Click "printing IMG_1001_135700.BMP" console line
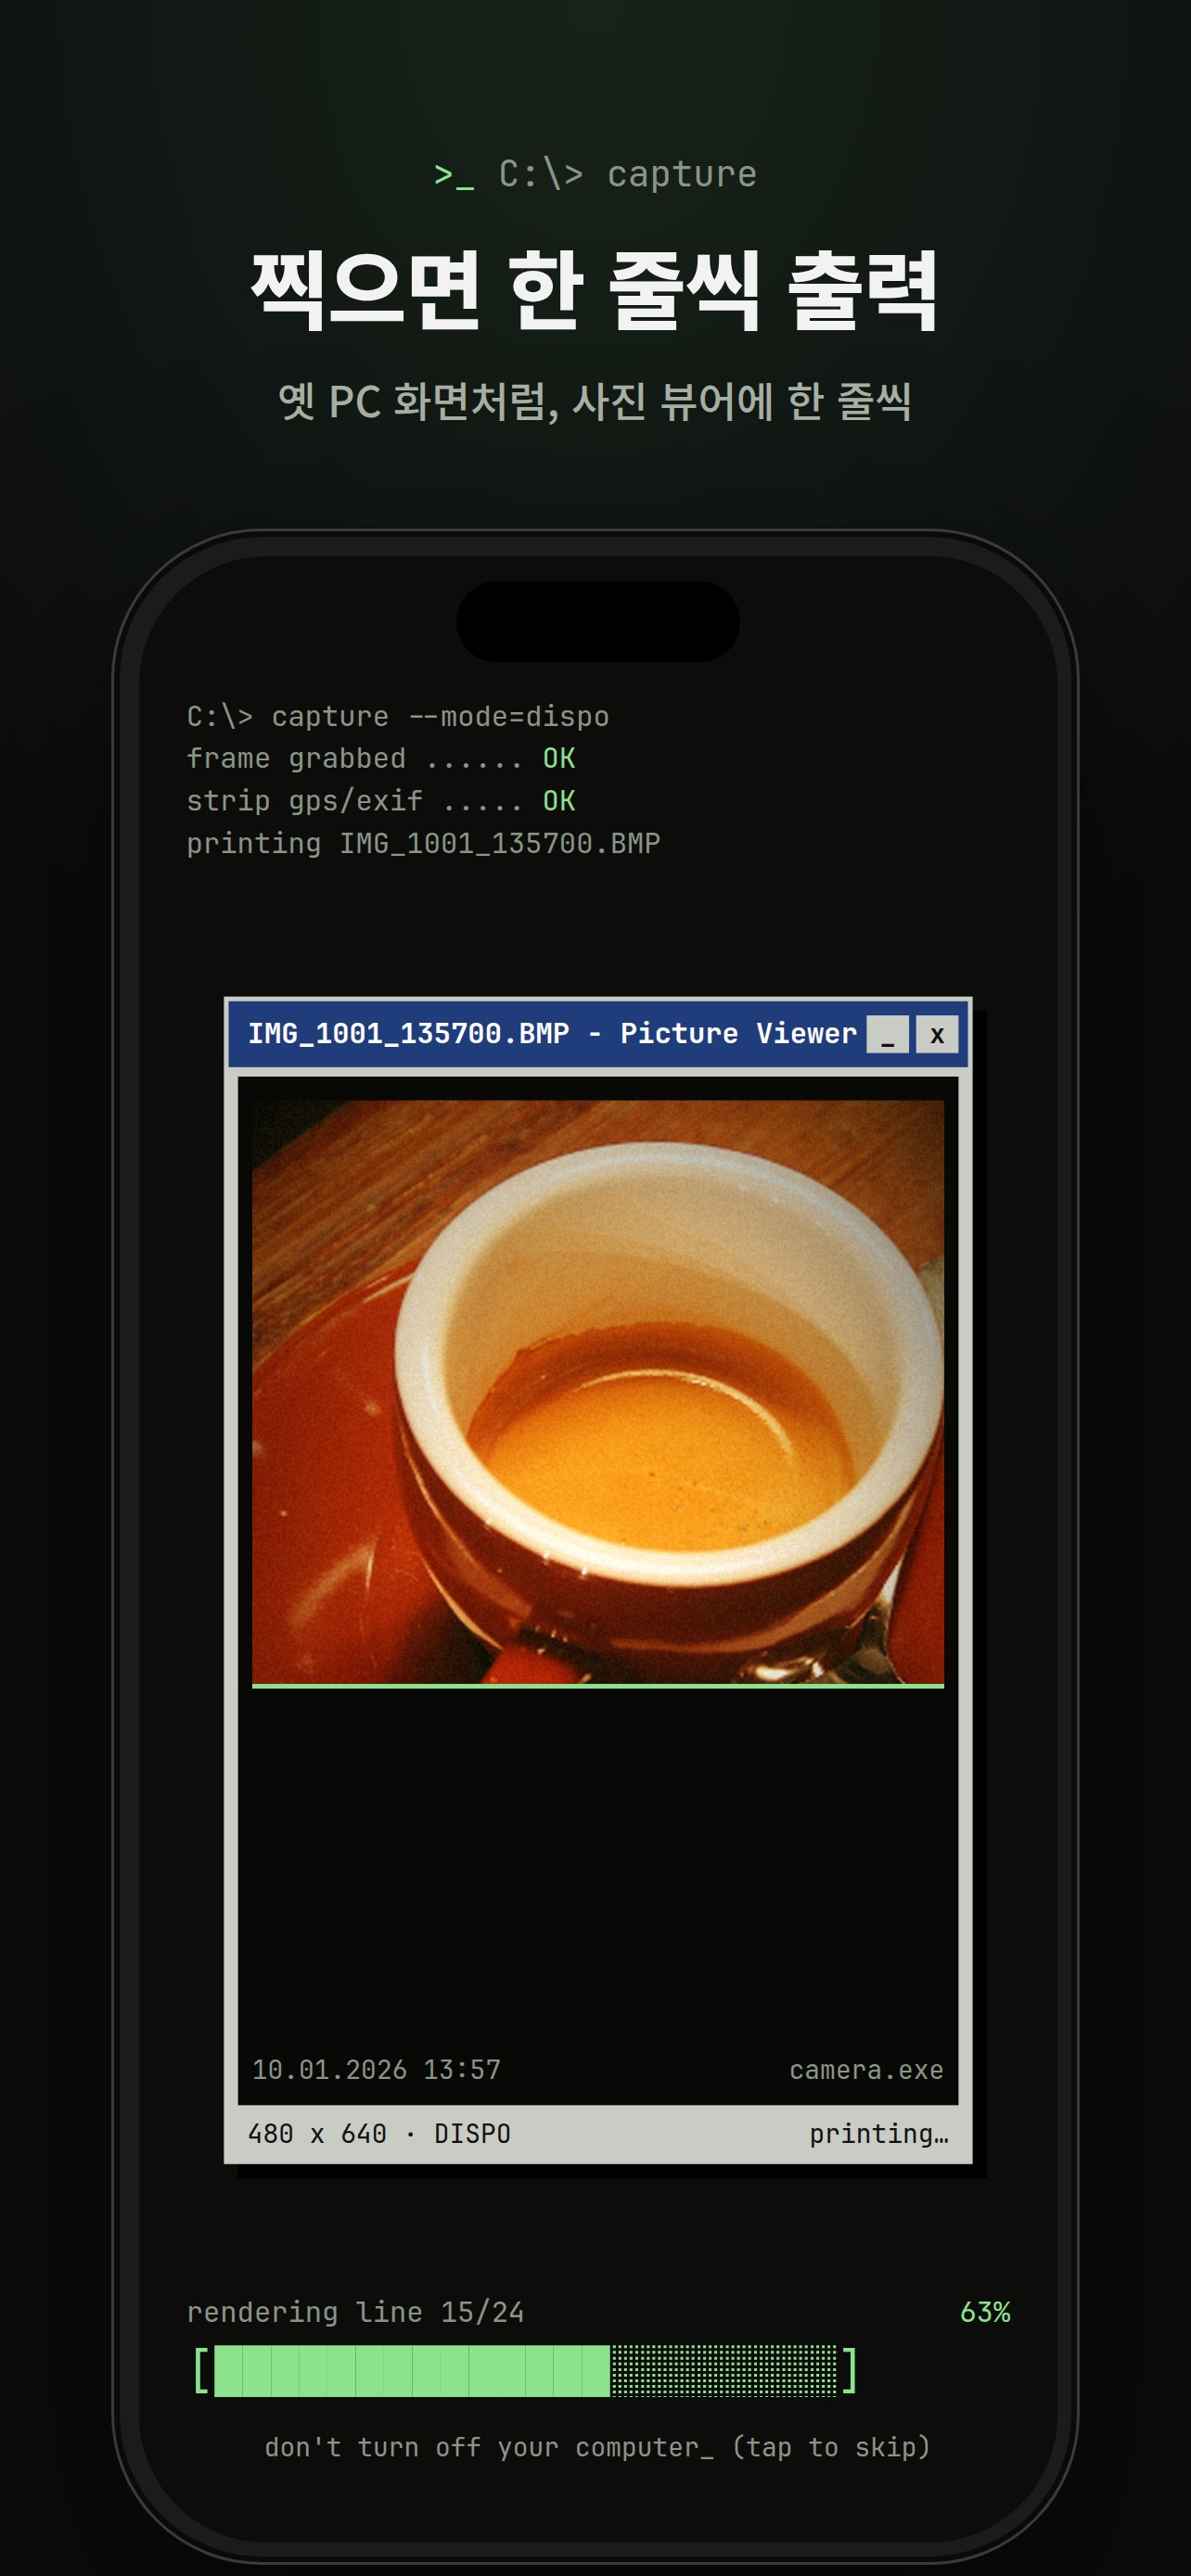Screen dimensions: 1191x2576 (x=423, y=843)
